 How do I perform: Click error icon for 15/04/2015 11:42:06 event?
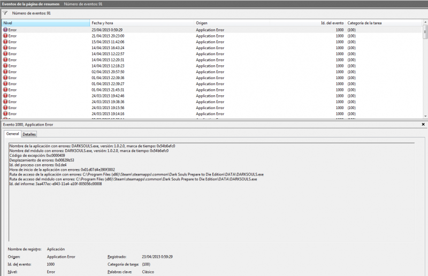pyautogui.click(x=5, y=42)
